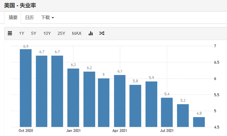Select the 5Y time range
Image resolution: width=227 pixels, height=136 pixels.
point(33,33)
